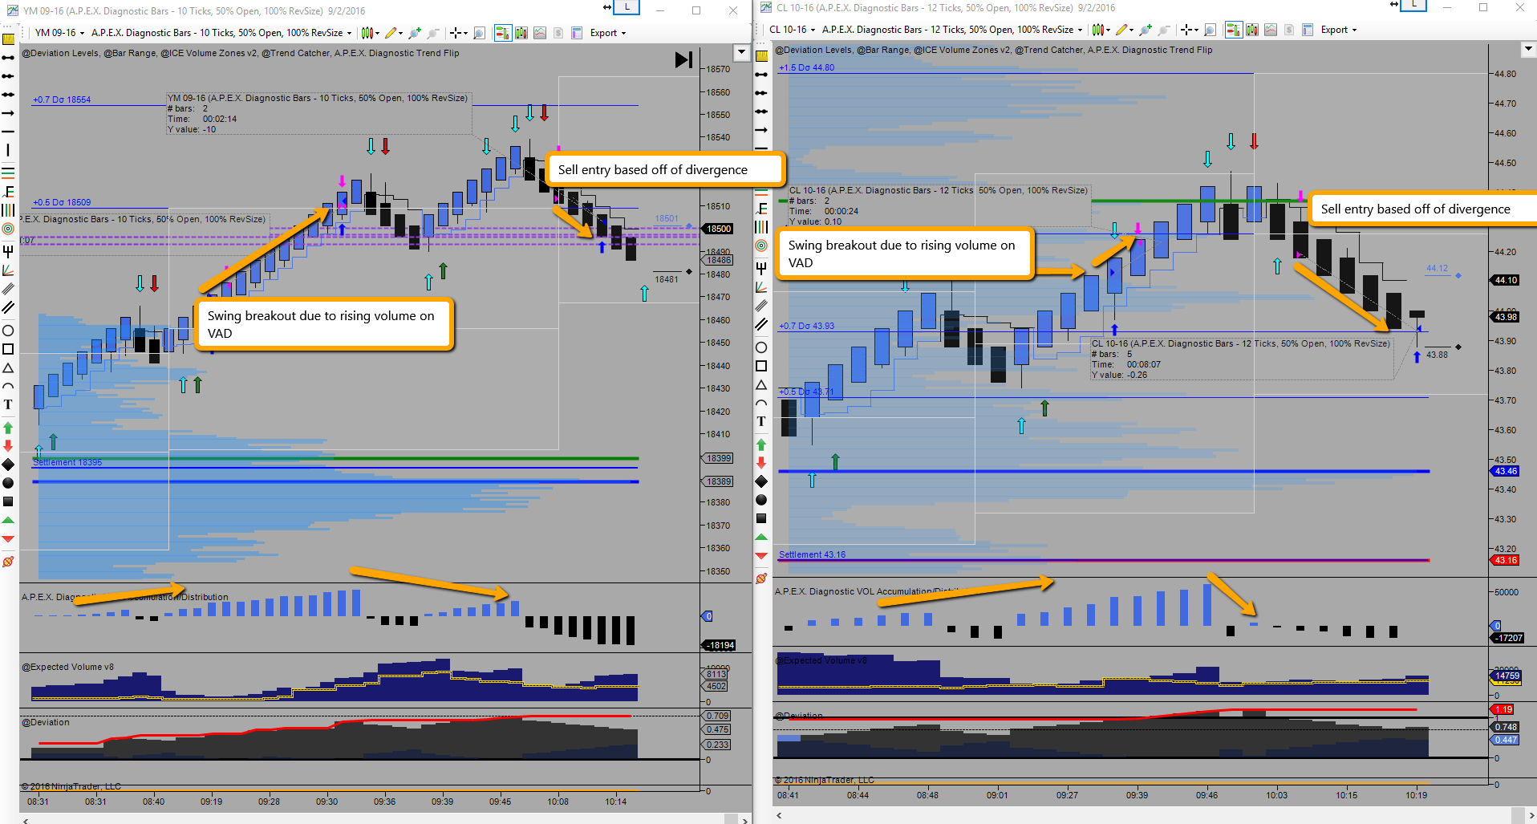This screenshot has width=1537, height=824.
Task: Click +0.5 Dσ 18509 label in YM chart
Action: (x=62, y=202)
